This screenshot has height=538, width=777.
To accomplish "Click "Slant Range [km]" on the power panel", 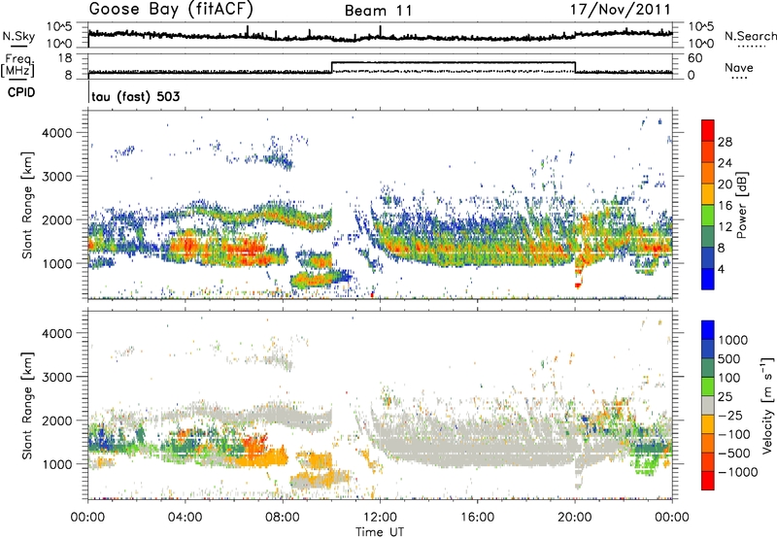I will [x=27, y=206].
